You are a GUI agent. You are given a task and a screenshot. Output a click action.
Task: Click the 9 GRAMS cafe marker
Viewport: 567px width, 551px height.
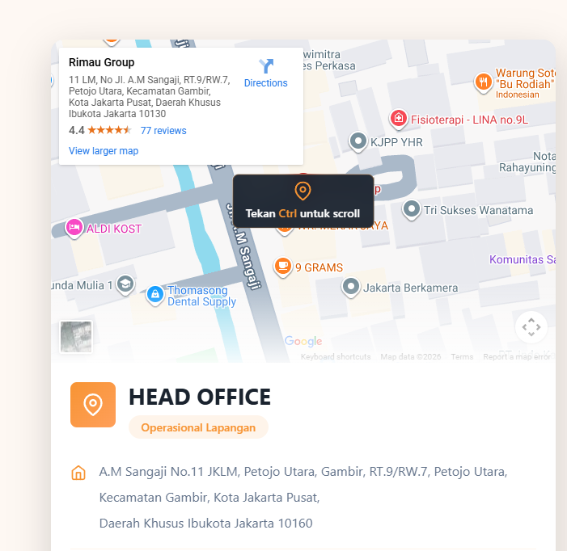(x=282, y=266)
